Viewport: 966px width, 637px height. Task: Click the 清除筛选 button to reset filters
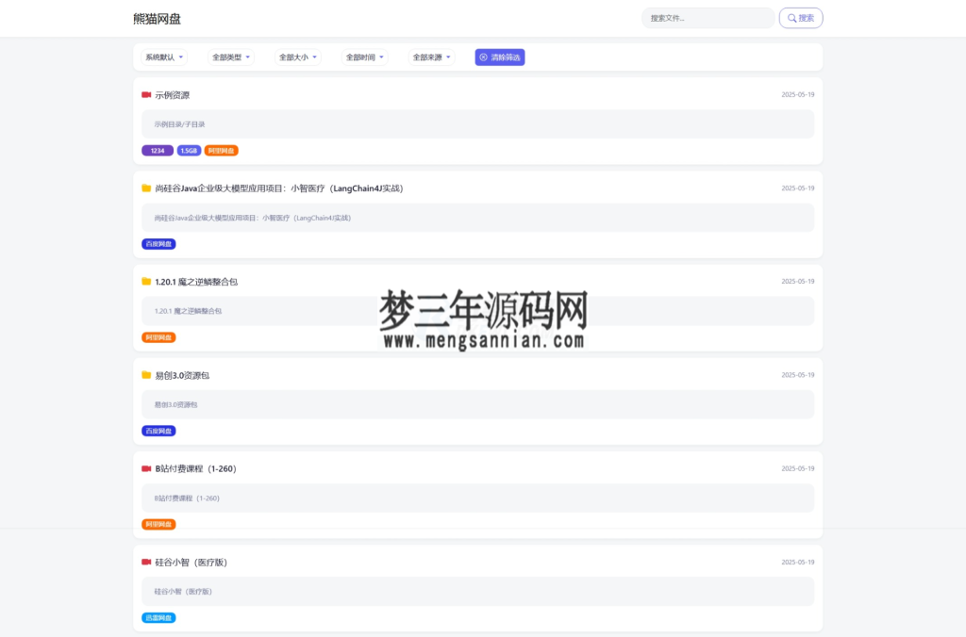point(499,57)
